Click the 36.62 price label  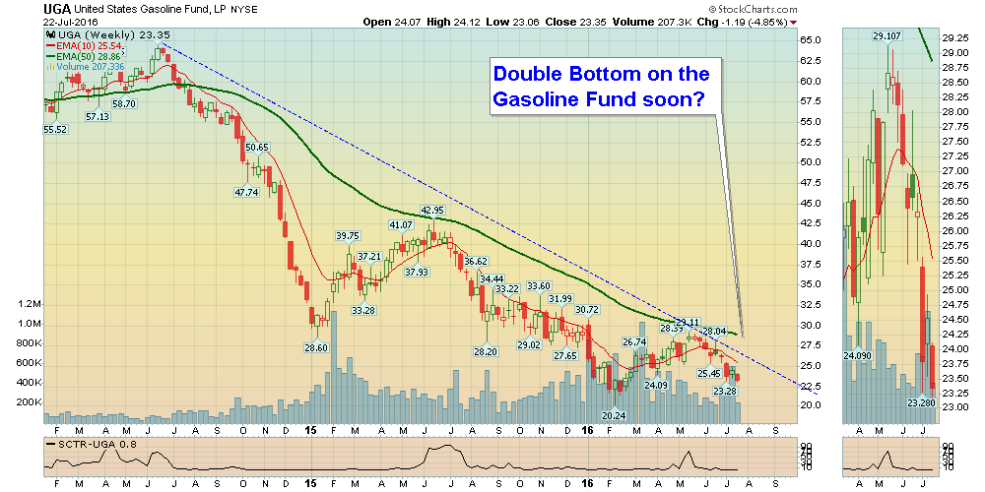point(475,261)
